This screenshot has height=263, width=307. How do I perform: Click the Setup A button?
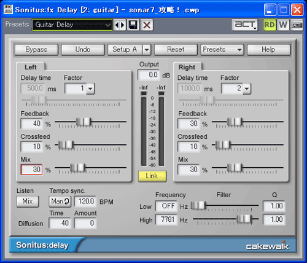coord(125,50)
